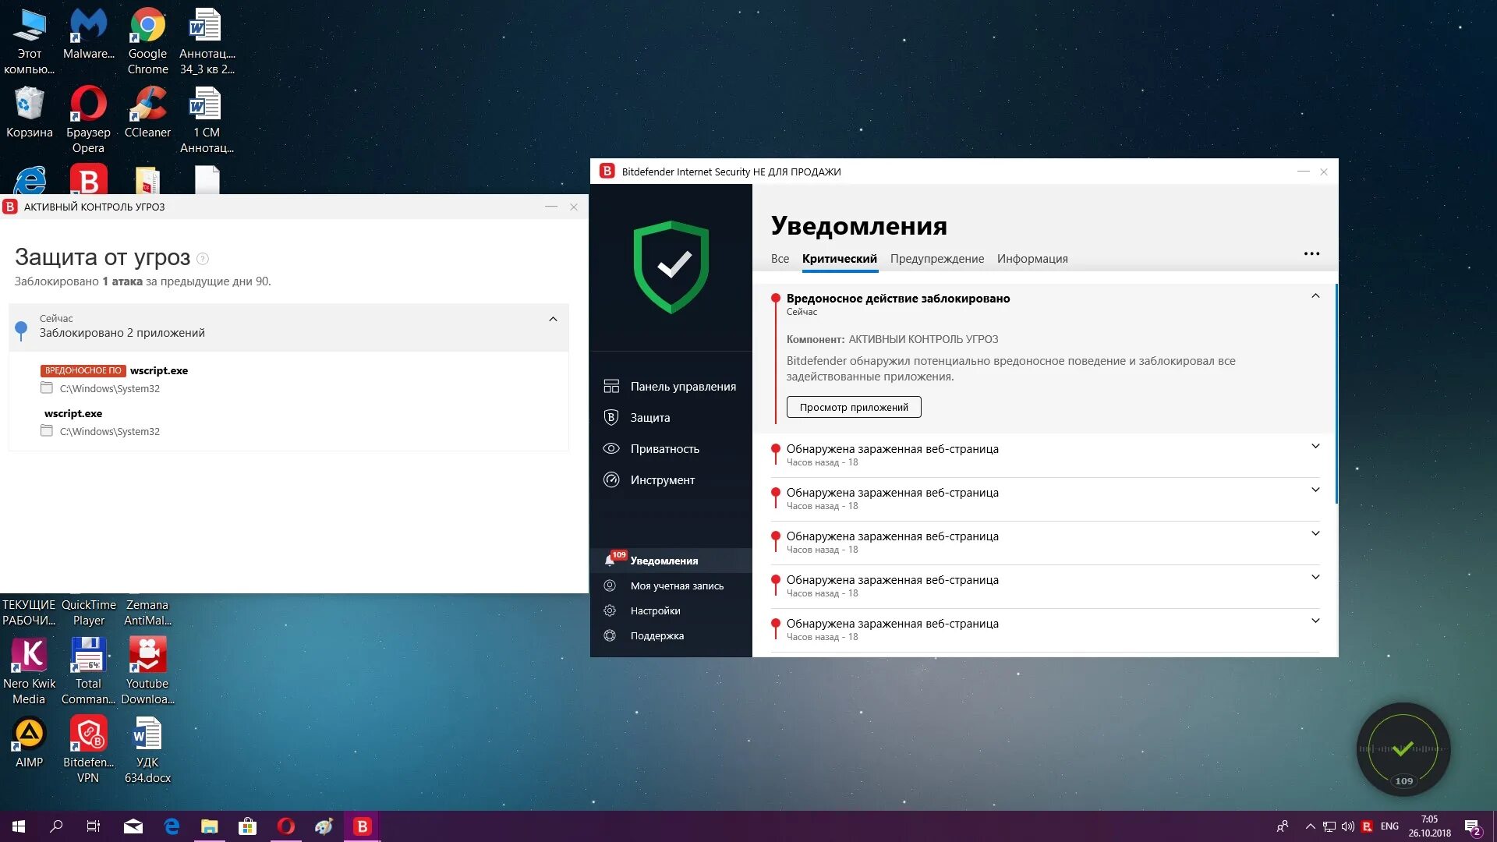Open Microsoft Store from taskbar
This screenshot has height=842, width=1497.
coord(247,826)
